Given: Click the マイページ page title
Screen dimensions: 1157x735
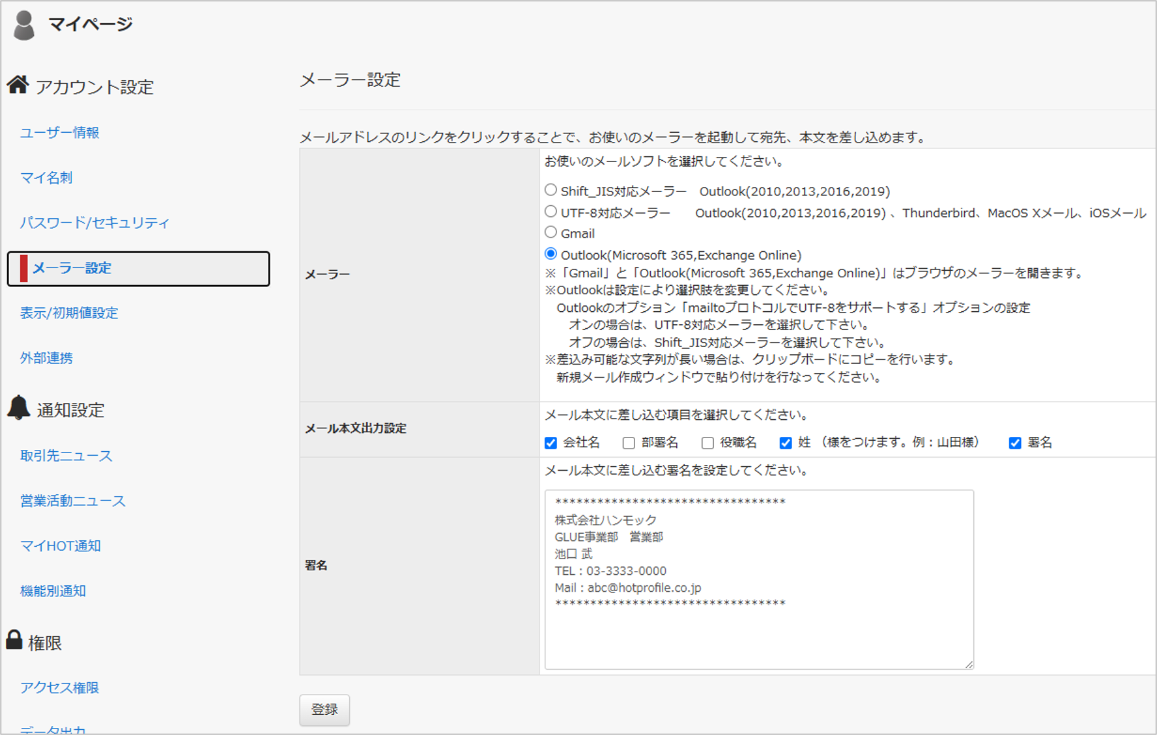Looking at the screenshot, I should click(91, 24).
